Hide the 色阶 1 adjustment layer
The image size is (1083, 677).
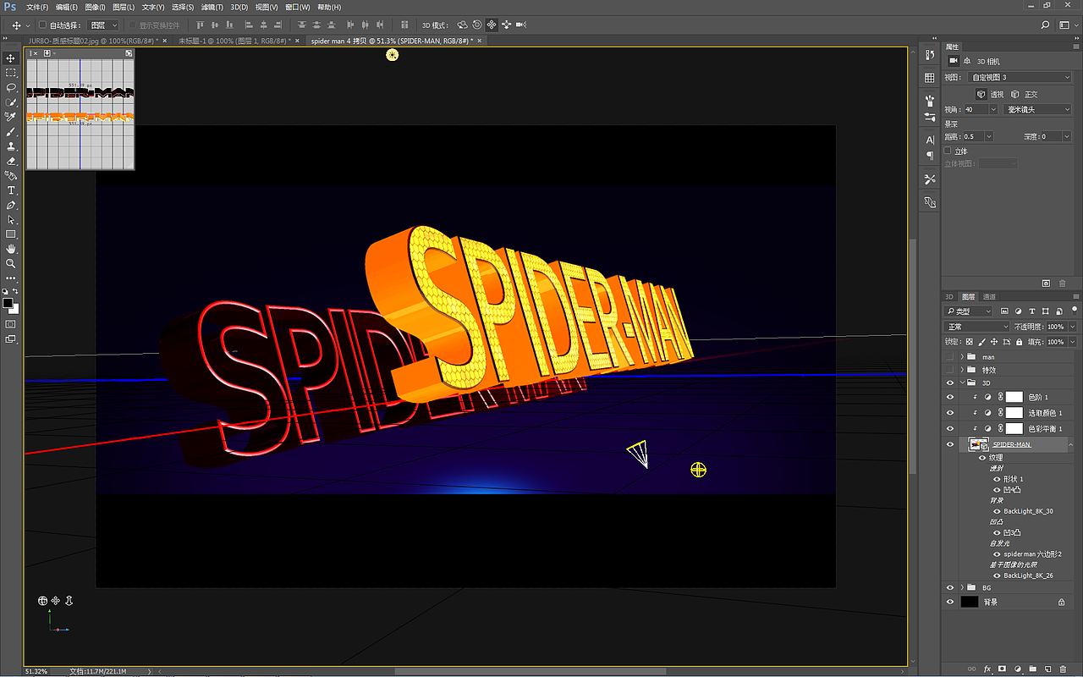[950, 397]
